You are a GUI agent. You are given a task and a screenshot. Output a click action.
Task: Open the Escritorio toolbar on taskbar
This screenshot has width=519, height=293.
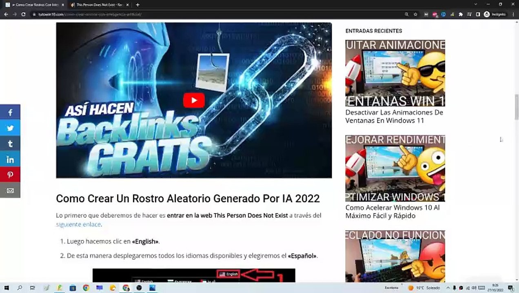click(391, 288)
